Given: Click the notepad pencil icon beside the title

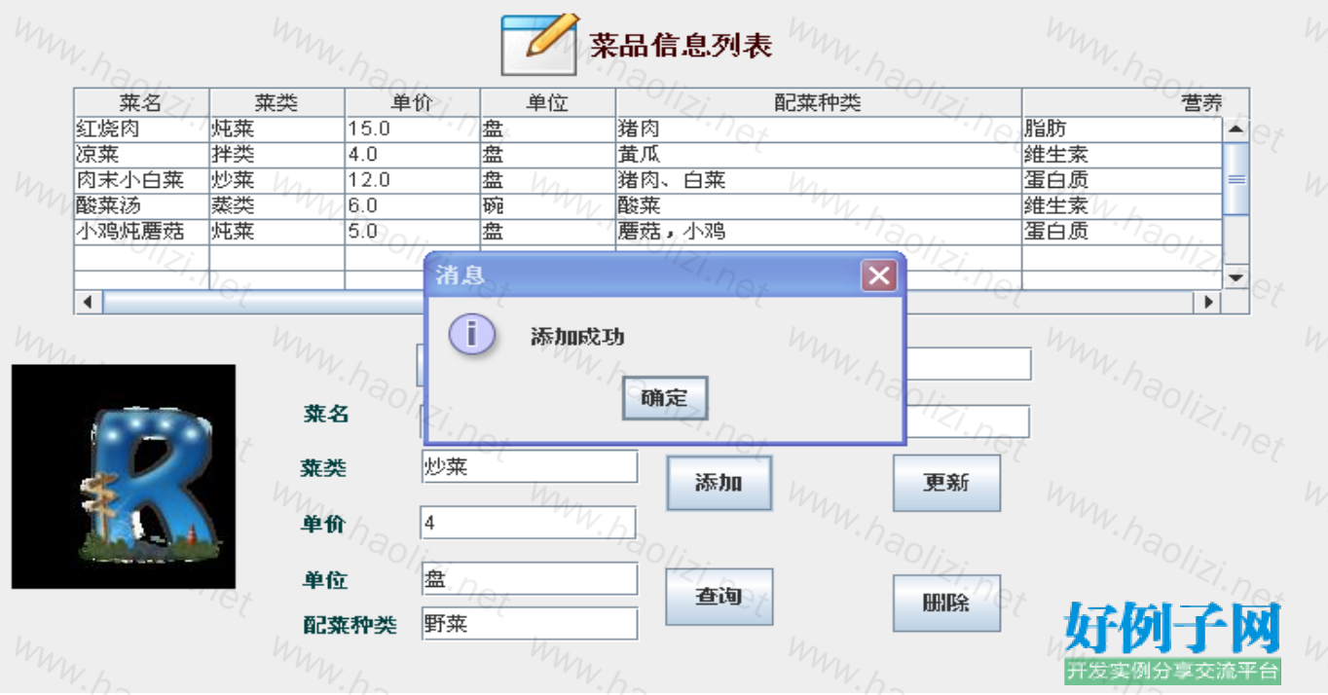Looking at the screenshot, I should (538, 45).
